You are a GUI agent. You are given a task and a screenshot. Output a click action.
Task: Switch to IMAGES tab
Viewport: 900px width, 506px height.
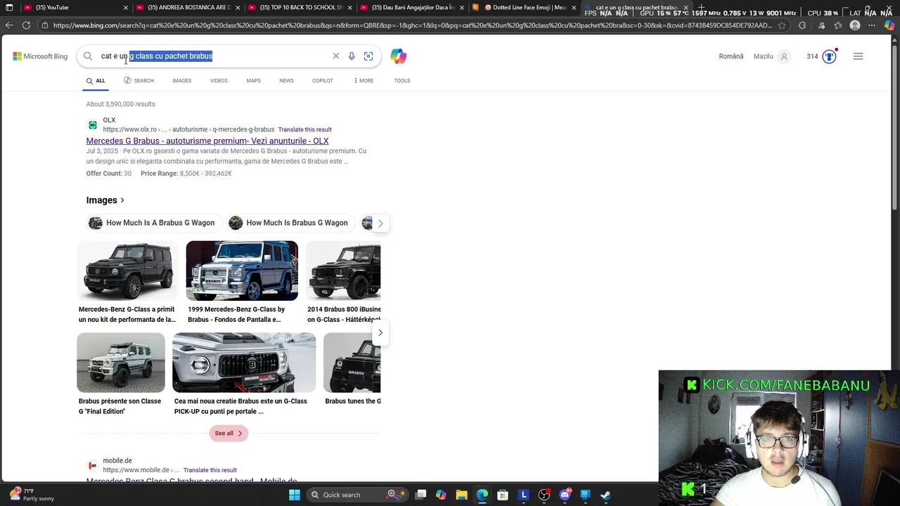(181, 81)
